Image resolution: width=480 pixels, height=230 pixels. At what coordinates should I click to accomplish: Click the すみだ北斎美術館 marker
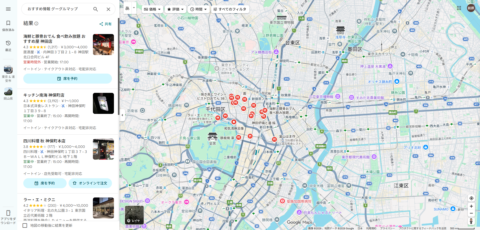352,97
